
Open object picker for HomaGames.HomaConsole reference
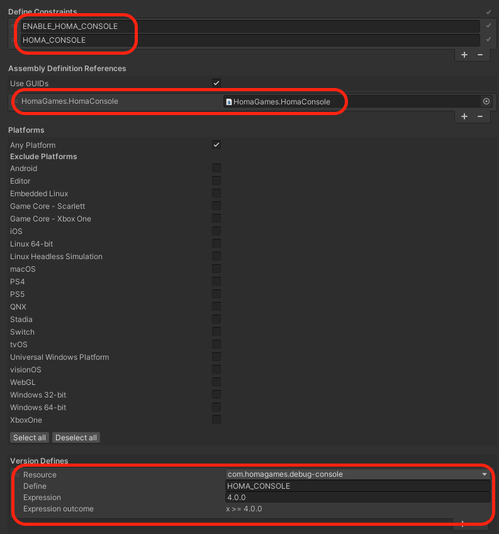486,101
